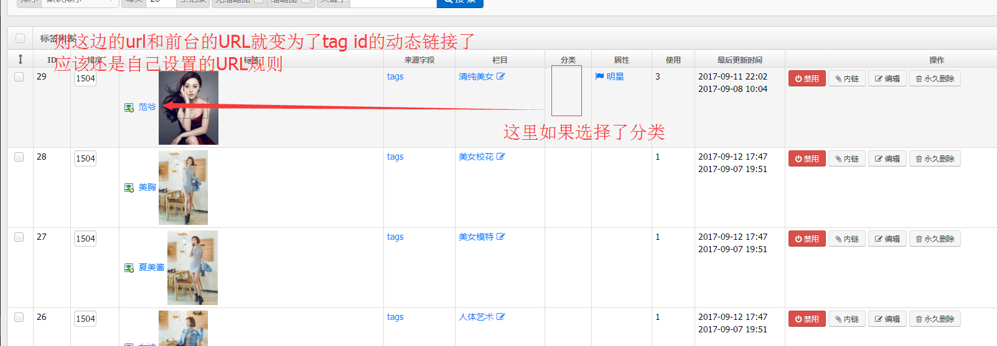Open 内链 for row 27
Image resolution: width=997 pixels, height=346 pixels.
847,239
